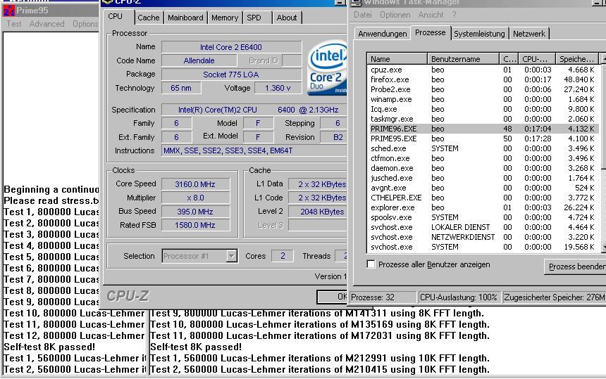Click the Package field 'Socket 775 LGA'
The width and height of the screenshot is (606, 379).
(231, 75)
